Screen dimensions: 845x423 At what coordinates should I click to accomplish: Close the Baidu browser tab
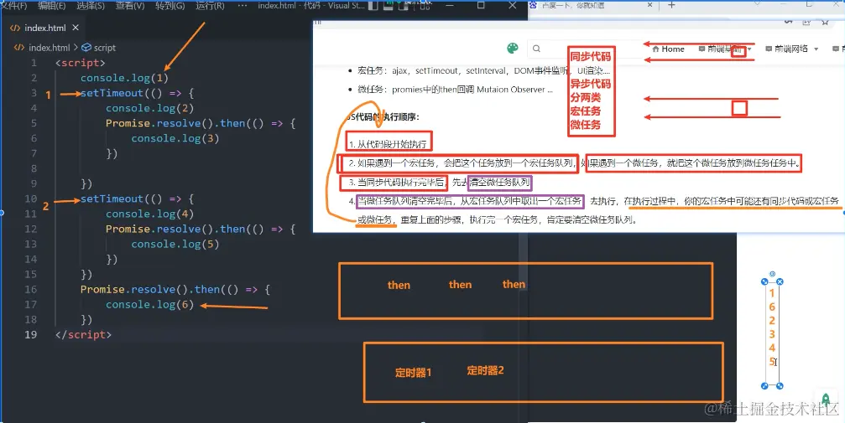click(x=650, y=5)
